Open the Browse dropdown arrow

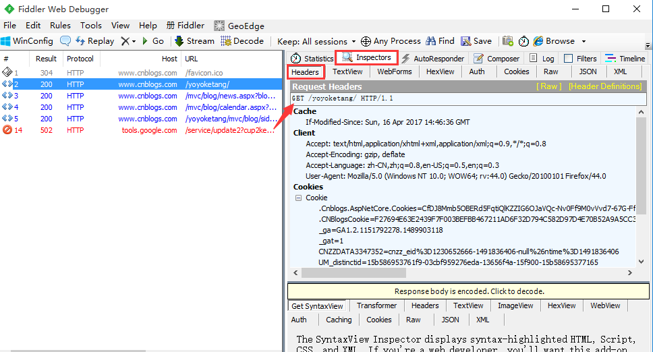(584, 41)
